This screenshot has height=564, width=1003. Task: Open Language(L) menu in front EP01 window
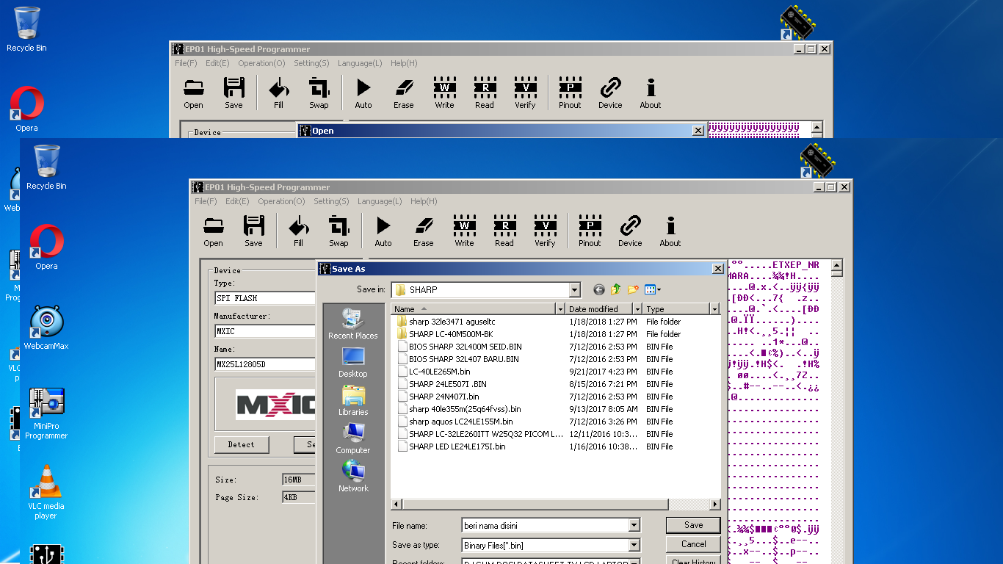click(380, 201)
